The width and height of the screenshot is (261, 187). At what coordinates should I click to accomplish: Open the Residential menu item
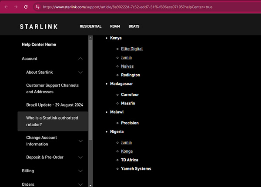(90, 26)
